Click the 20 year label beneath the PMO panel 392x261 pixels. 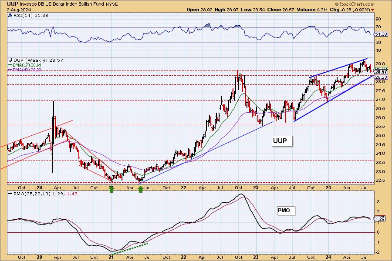click(x=39, y=257)
